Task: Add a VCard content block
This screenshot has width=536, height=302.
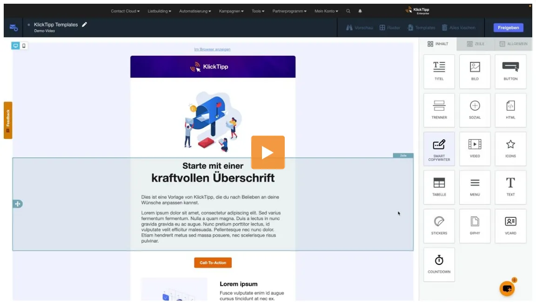Action: coord(510,226)
